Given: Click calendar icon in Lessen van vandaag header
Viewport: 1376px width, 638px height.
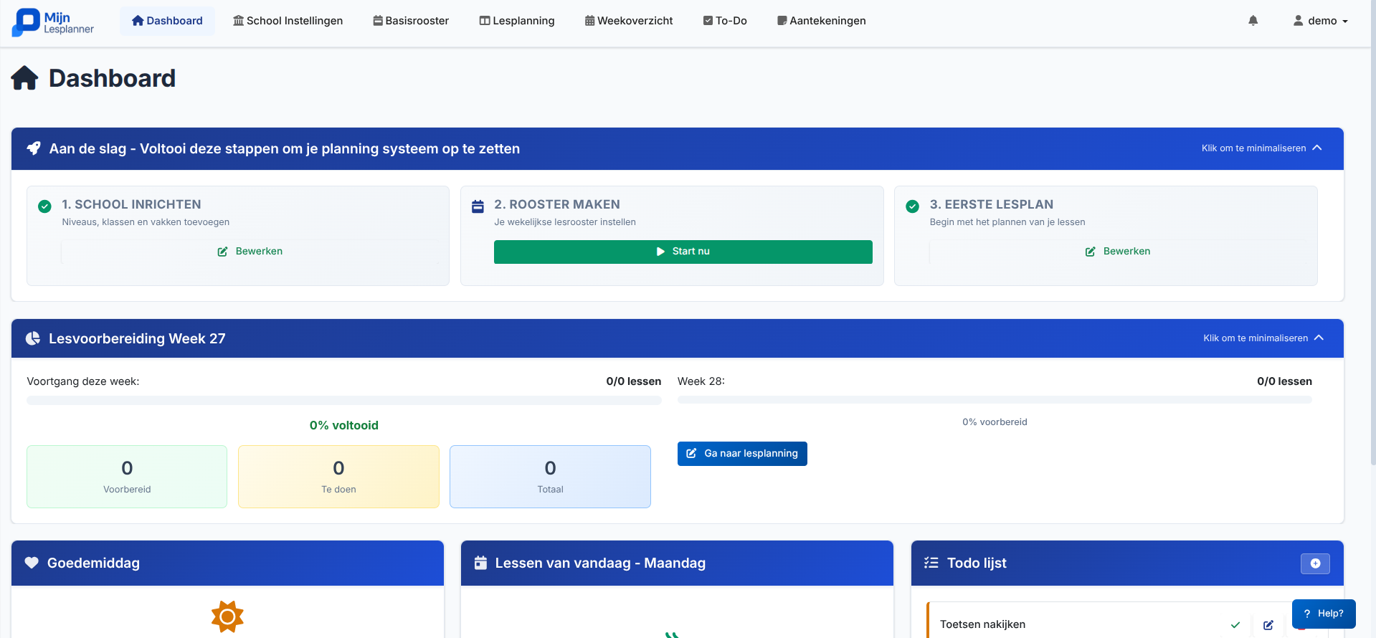Looking at the screenshot, I should [480, 563].
